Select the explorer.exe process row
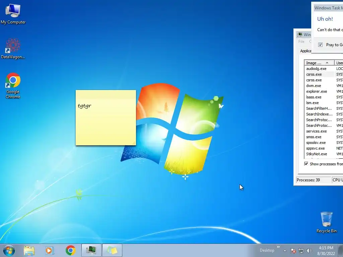This screenshot has width=343, height=257. pyautogui.click(x=324, y=91)
